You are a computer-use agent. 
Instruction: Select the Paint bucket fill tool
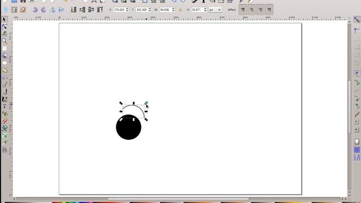[x=5, y=128]
